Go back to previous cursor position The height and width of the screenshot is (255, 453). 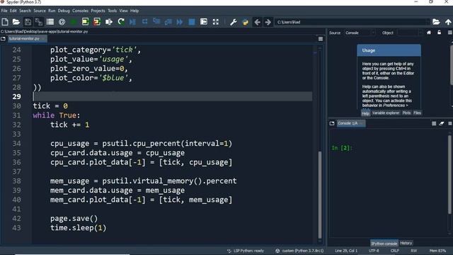[x=257, y=22]
